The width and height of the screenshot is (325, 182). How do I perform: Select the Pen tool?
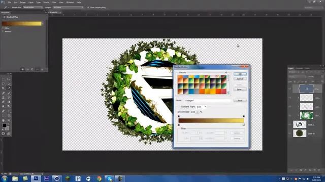click(4, 111)
